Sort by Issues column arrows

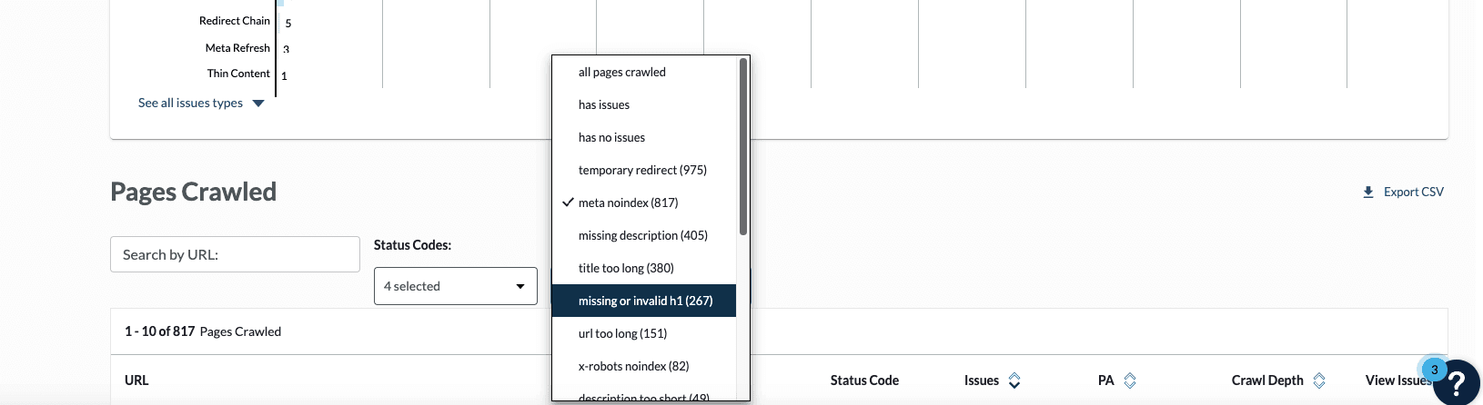(x=1014, y=380)
